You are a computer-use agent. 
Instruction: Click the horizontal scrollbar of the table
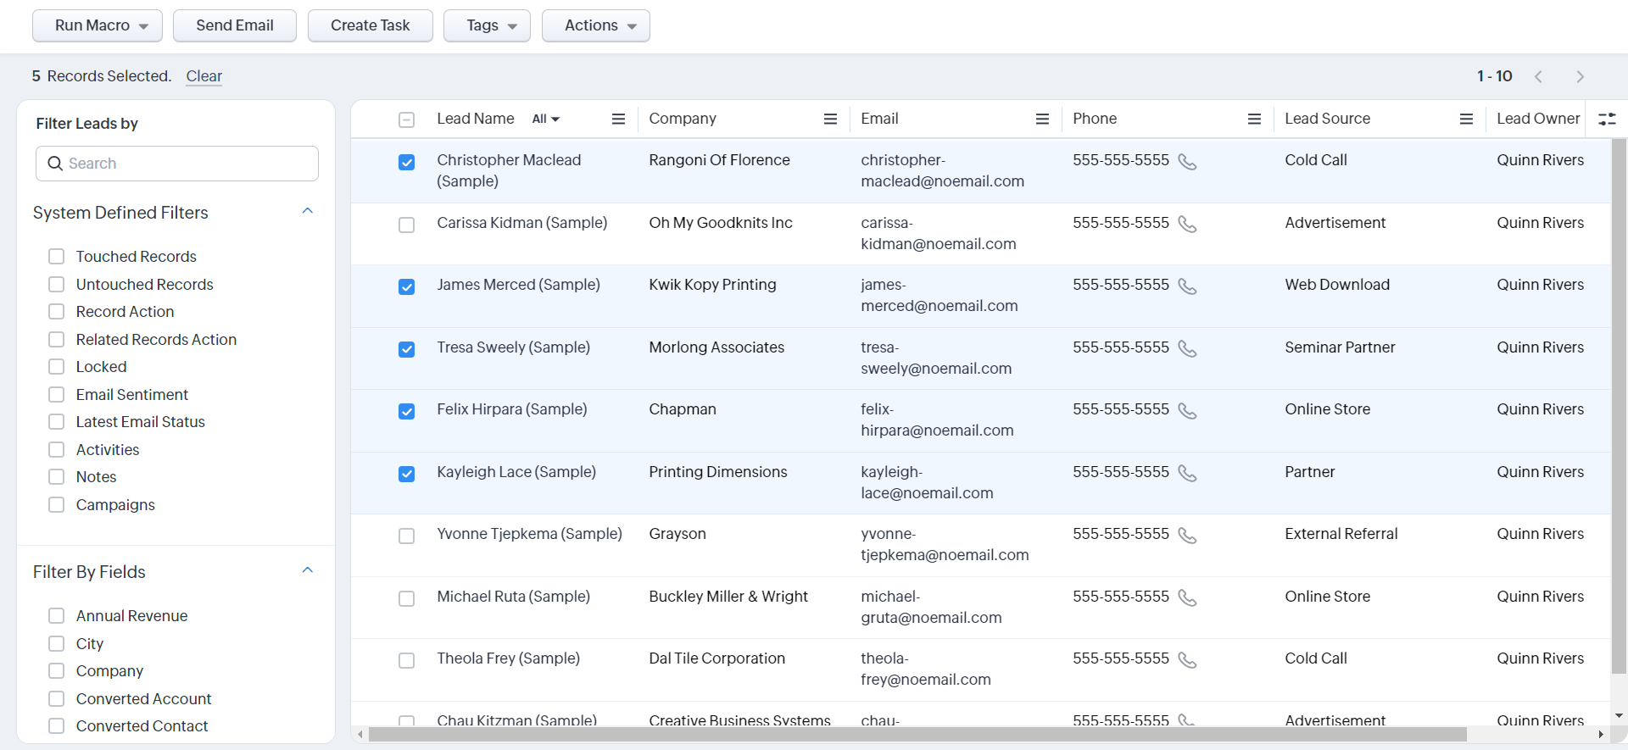tap(916, 734)
